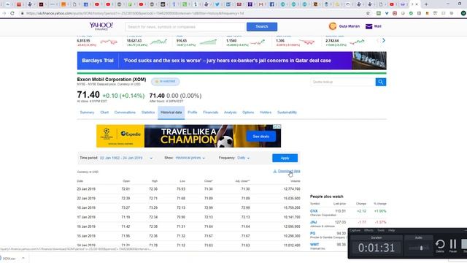Click the 0:01:31 recording duration display
The width and height of the screenshot is (467, 263).
377,248
